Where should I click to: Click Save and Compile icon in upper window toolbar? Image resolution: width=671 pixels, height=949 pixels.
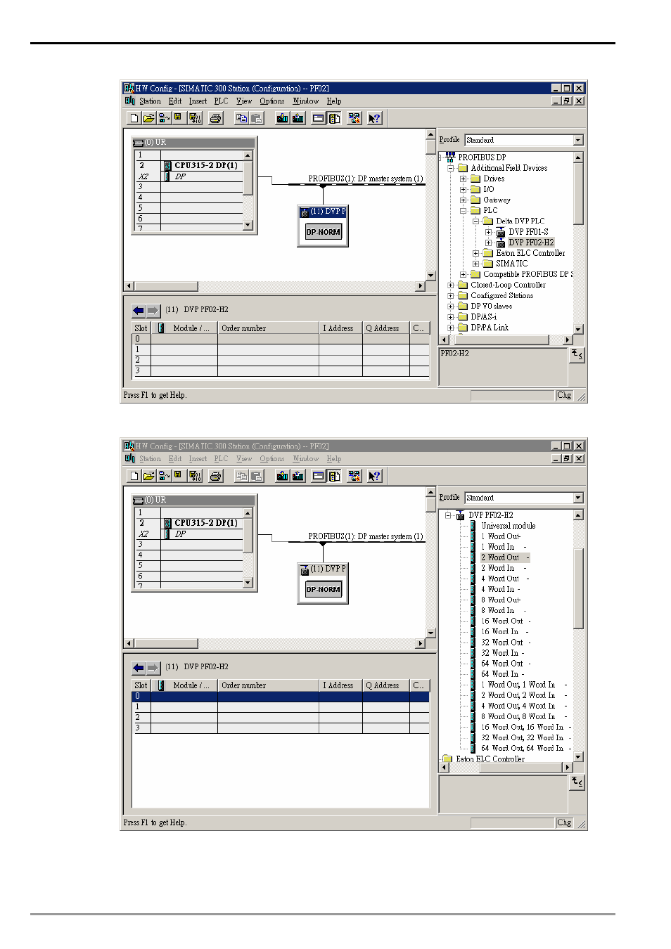pyautogui.click(x=195, y=118)
